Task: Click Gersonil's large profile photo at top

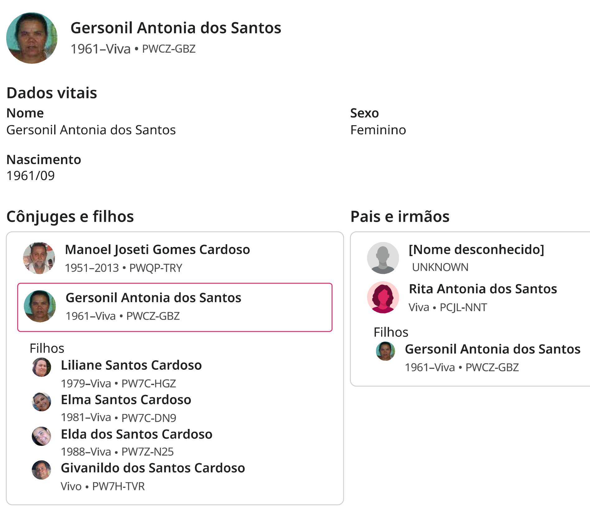Action: pyautogui.click(x=32, y=38)
